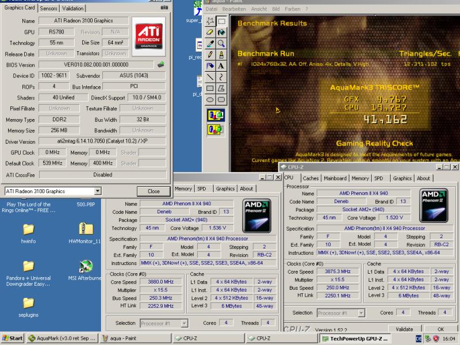Click the ATI CrossFire Disabled field
Screen dimensions: 460x345
coord(103,175)
